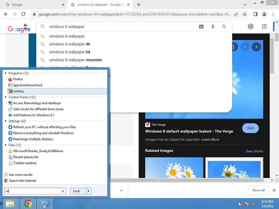The width and height of the screenshot is (279, 209).
Task: Open image options three-dot button
Action: pyautogui.click(x=233, y=47)
